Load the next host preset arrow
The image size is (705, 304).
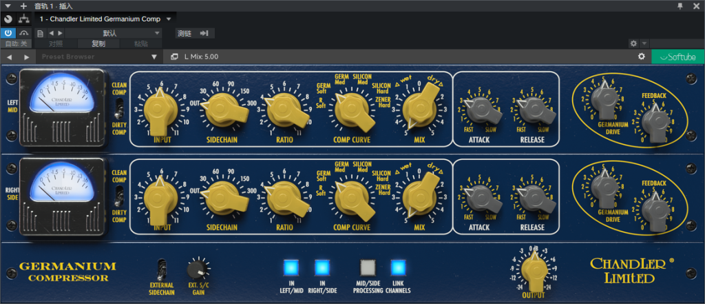pos(61,33)
